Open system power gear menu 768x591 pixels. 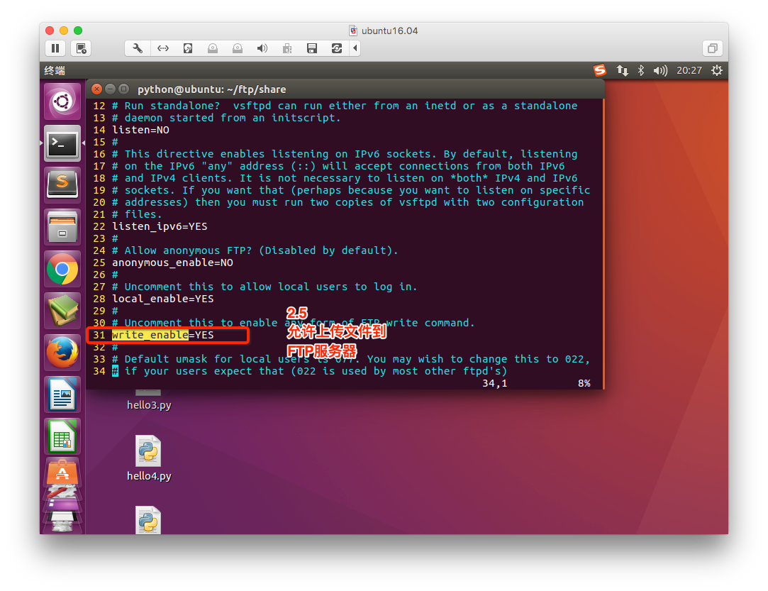(716, 70)
